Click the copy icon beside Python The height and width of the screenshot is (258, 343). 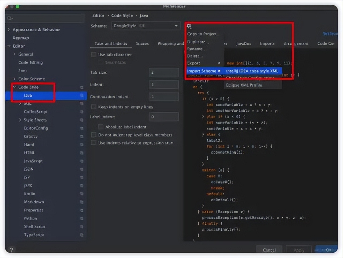pos(82,218)
